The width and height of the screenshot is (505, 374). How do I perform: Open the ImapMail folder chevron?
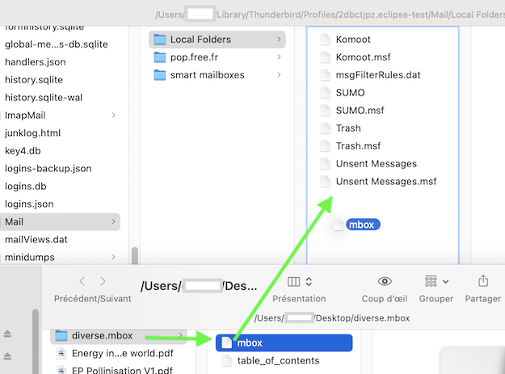coord(113,115)
